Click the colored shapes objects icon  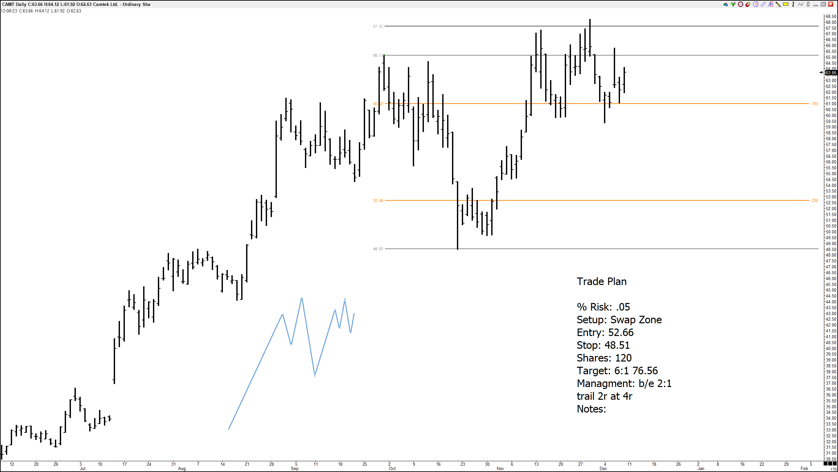726,4
